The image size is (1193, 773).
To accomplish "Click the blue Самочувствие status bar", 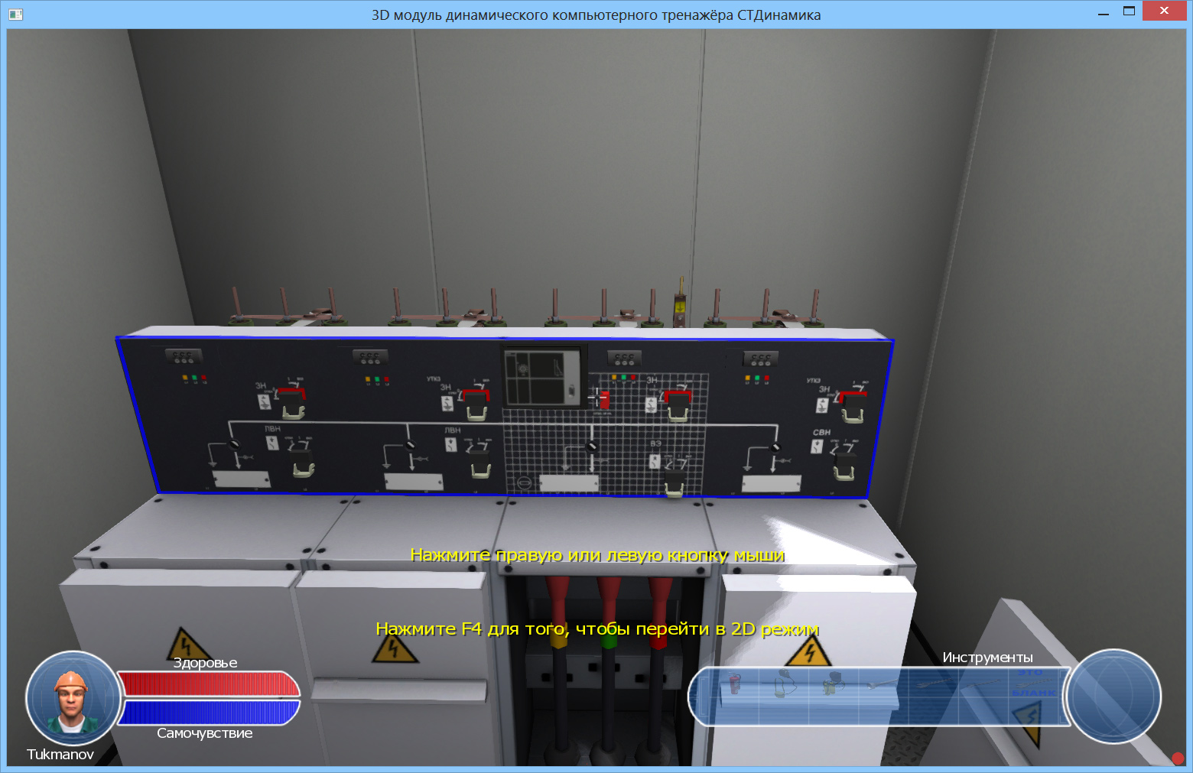I will click(x=208, y=713).
